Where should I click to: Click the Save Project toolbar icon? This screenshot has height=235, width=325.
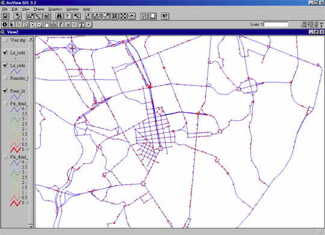(5, 16)
